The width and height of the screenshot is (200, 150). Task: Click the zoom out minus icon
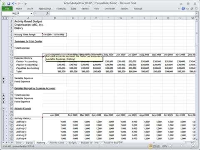[x=170, y=146]
